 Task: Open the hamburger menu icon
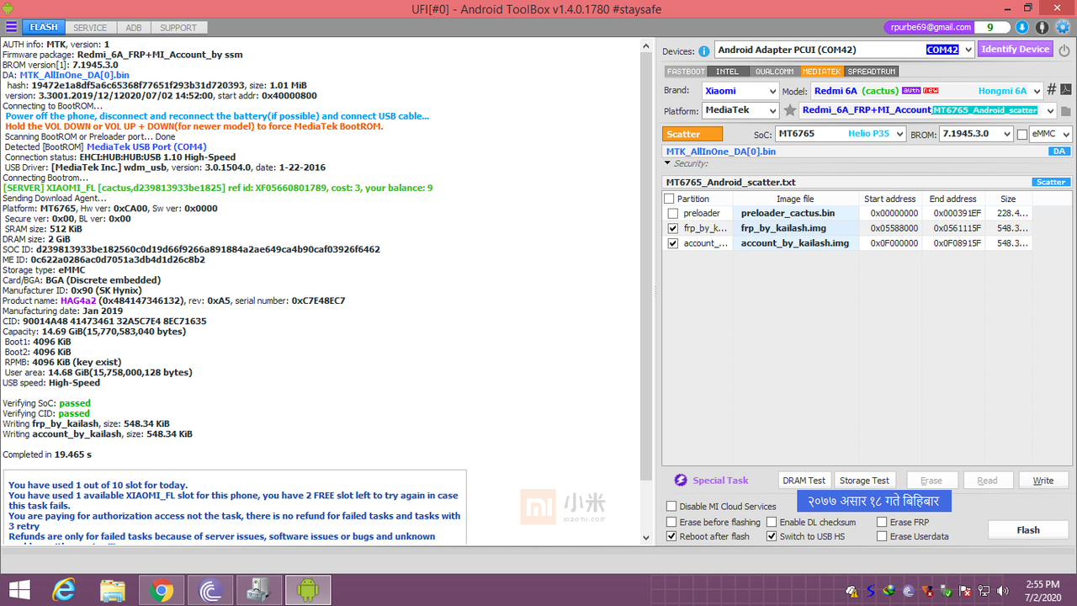[11, 27]
